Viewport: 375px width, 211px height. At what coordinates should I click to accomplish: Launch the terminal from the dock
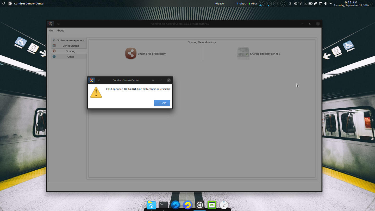(164, 205)
